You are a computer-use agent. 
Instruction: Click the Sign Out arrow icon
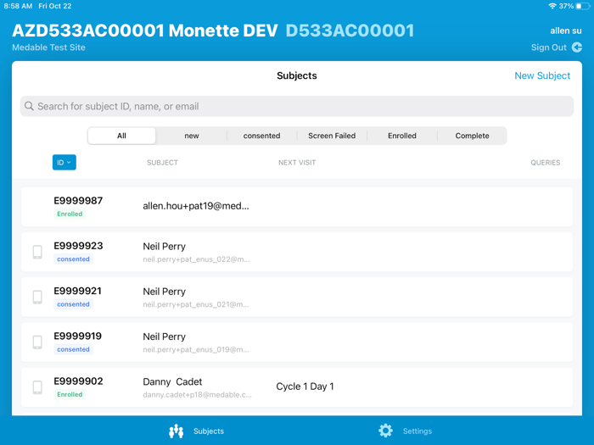[577, 47]
